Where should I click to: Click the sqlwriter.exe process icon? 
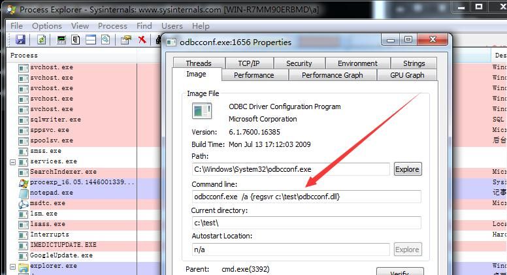pos(24,120)
